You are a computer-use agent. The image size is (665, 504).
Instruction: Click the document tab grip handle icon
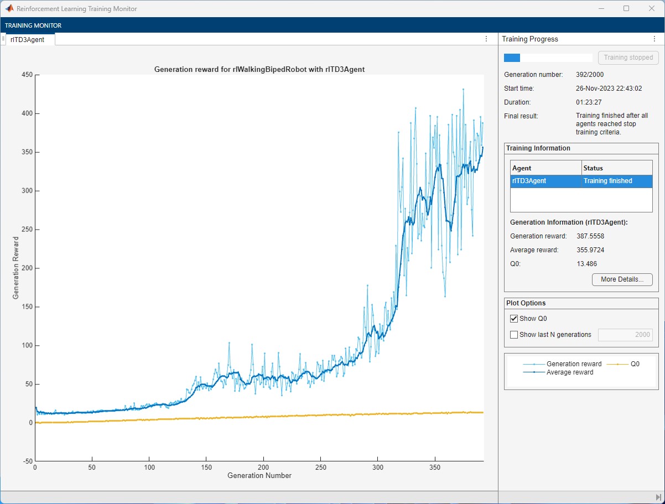[3, 39]
